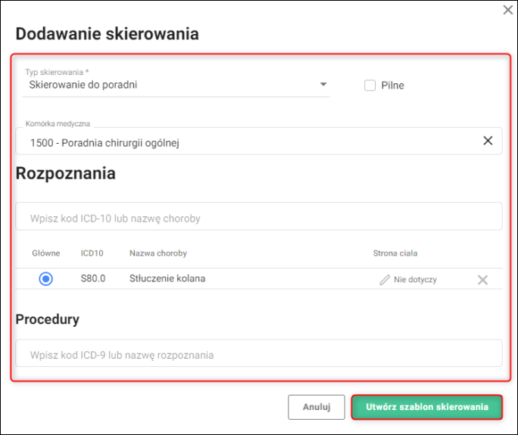Click the S80.0 code cell
Viewport: 518px width, 435px height.
[92, 278]
